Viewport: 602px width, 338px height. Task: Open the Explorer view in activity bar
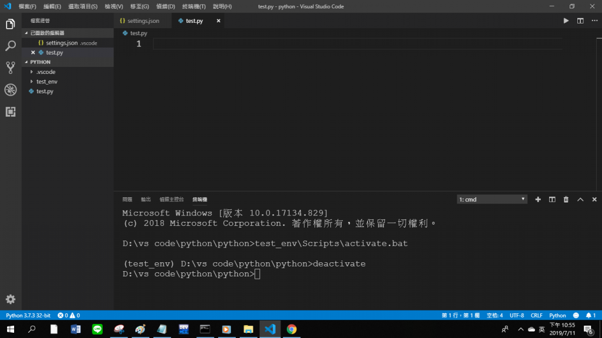point(11,24)
